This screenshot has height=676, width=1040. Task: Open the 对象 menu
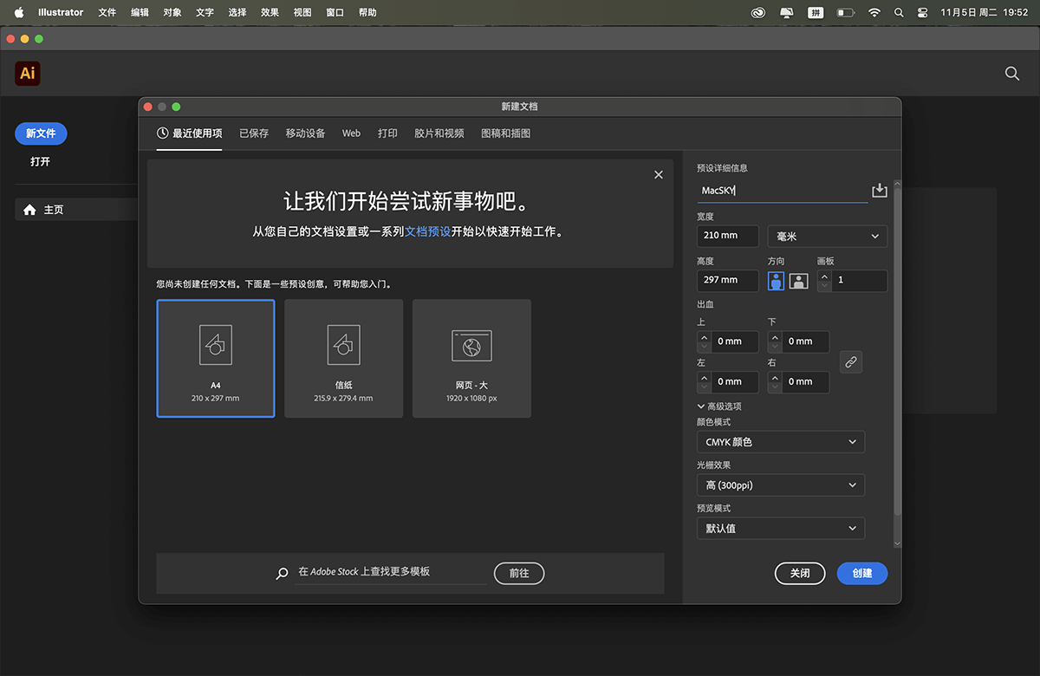pyautogui.click(x=172, y=12)
